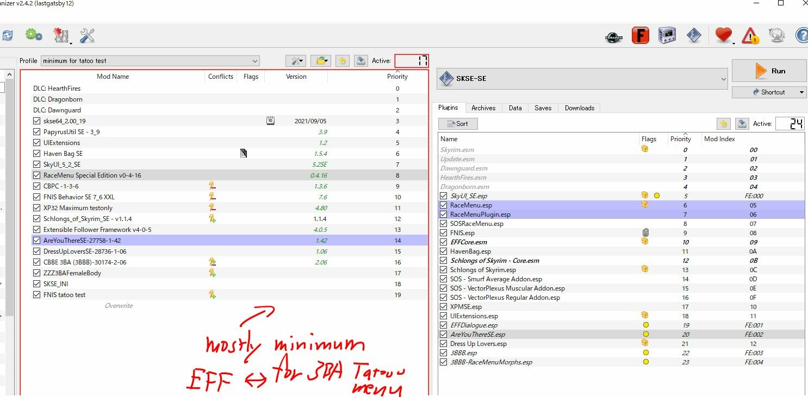Toggle the AreYouThereSE-27758-1-42 mod checkbox
This screenshot has width=808, height=397.
click(36, 241)
